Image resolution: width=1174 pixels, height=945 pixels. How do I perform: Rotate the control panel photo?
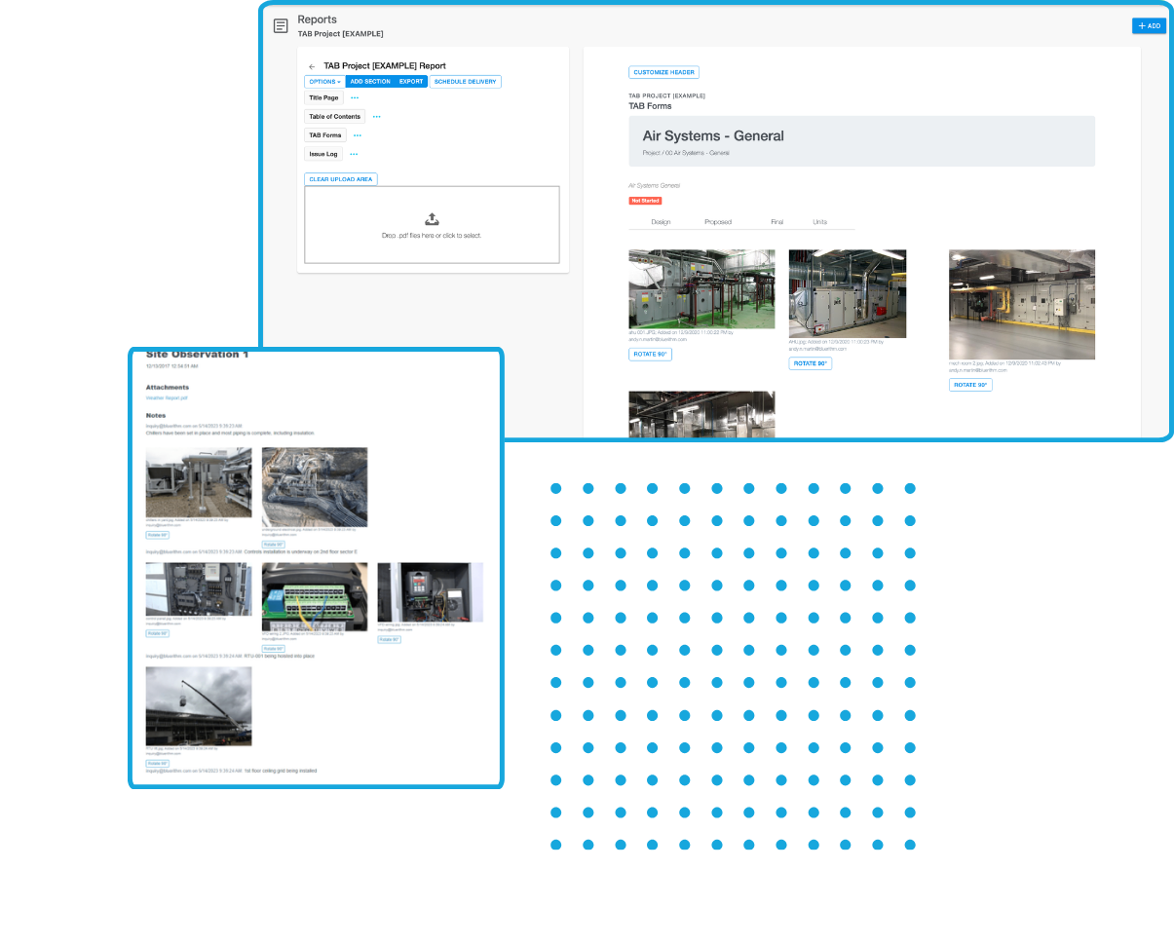coord(158,633)
